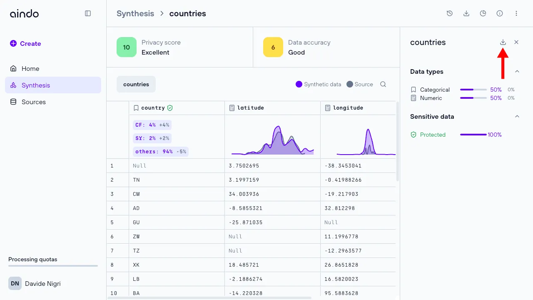Image resolution: width=533 pixels, height=300 pixels.
Task: Select the countries table tab
Action: (x=136, y=84)
